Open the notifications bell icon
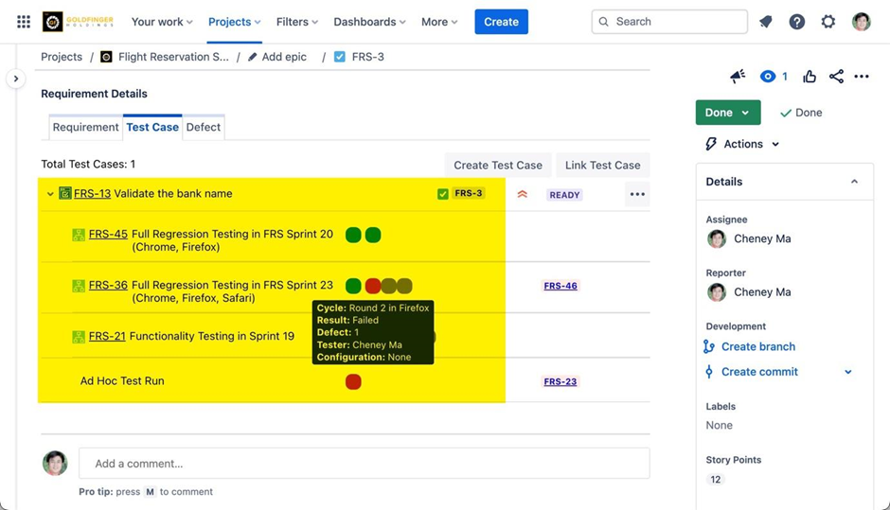This screenshot has width=890, height=510. [766, 22]
